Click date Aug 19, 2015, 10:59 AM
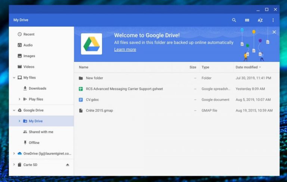 click(254, 110)
